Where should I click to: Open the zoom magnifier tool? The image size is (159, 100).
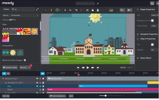122,10
